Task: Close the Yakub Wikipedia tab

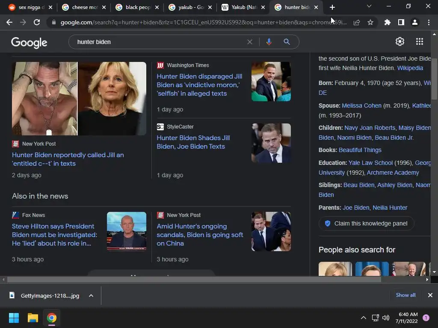Action: click(x=263, y=7)
